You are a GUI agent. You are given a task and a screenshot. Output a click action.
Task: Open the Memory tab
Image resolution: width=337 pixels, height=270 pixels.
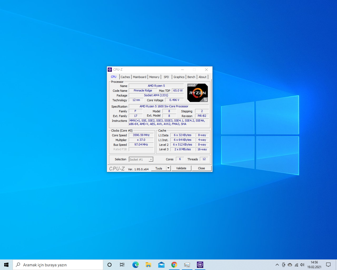154,77
